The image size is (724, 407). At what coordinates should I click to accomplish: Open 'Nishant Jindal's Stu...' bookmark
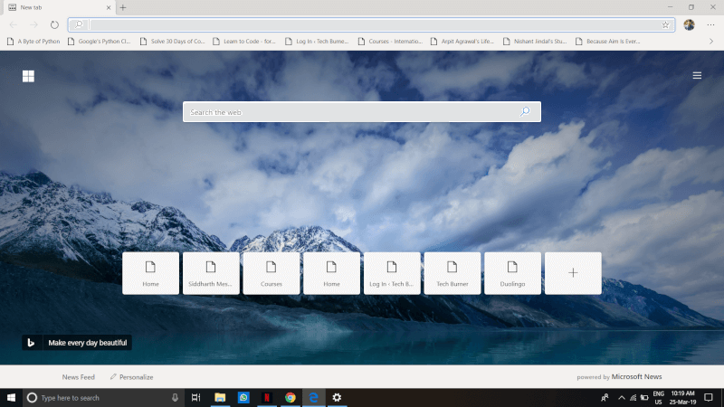[x=535, y=42]
